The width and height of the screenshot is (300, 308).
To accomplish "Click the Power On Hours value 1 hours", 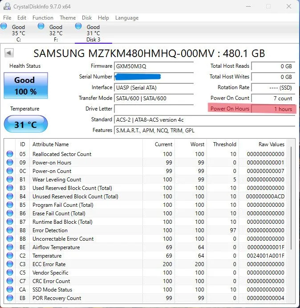I will [x=273, y=109].
